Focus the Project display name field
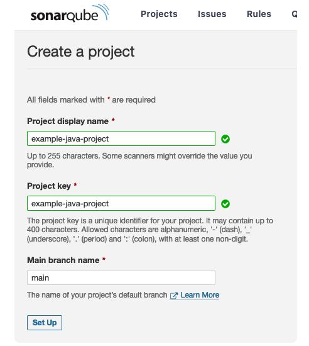309x346 pixels. click(121, 138)
